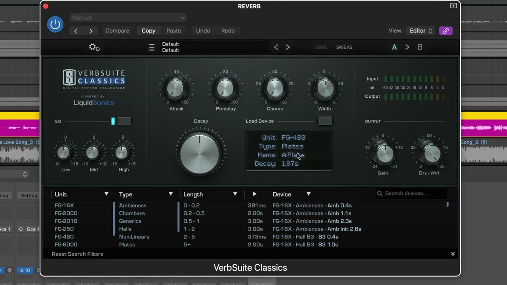This screenshot has height=285, width=507.
Task: Expand the Length column filter arrow
Action: [x=235, y=194]
